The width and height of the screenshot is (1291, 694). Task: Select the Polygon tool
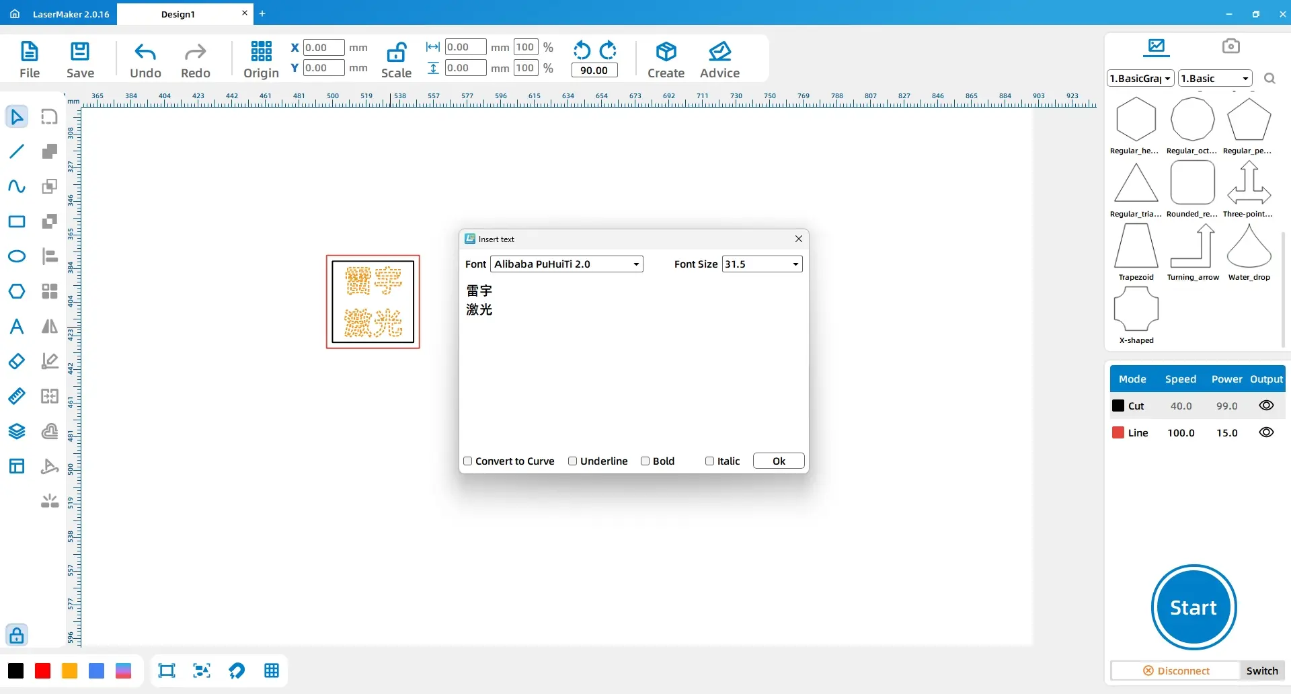click(17, 291)
